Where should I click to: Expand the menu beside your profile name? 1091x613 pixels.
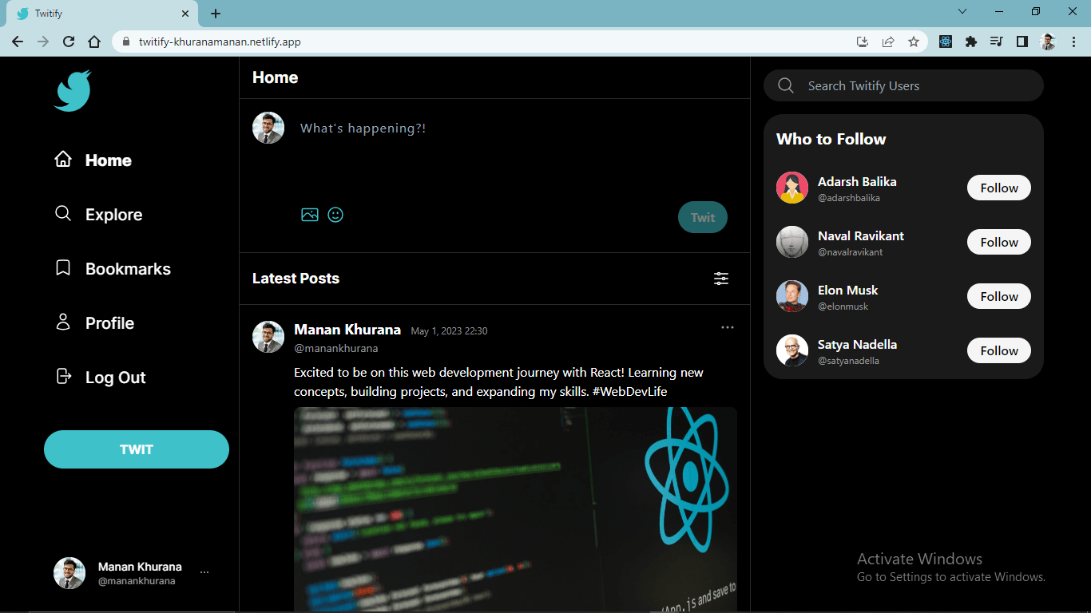pos(204,571)
